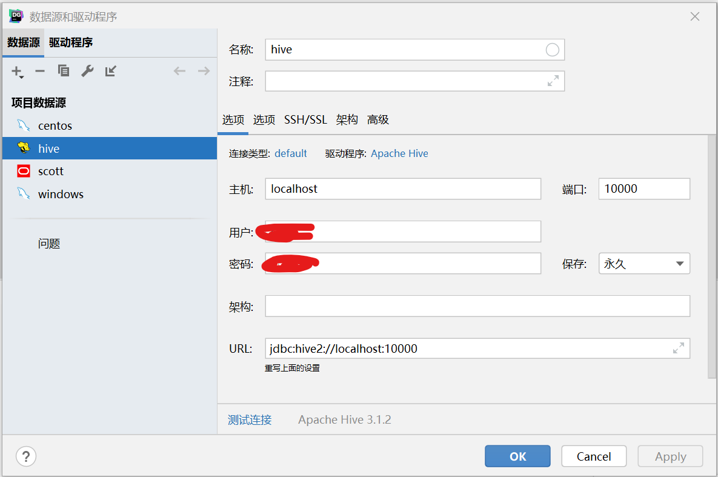Open help with question mark button
Image resolution: width=718 pixels, height=477 pixels.
pyautogui.click(x=26, y=456)
